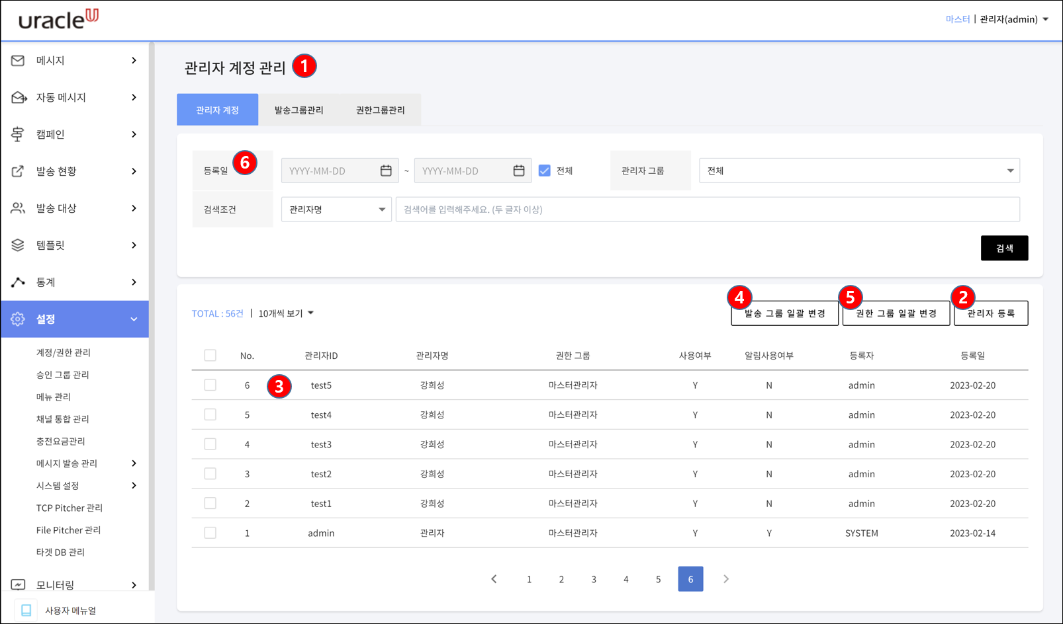Click the 마스터 link in header

point(958,19)
